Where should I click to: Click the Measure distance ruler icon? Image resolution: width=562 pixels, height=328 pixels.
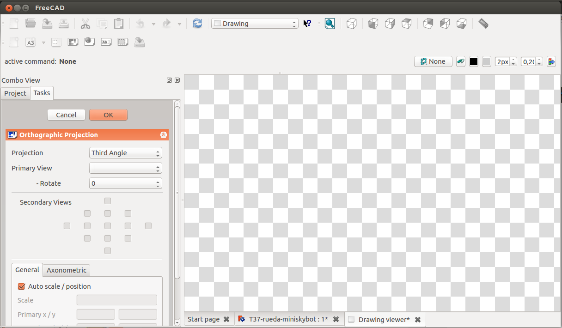(483, 24)
